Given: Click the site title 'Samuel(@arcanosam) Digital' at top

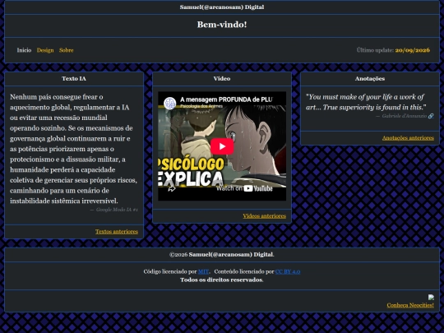Looking at the screenshot, I should (x=222, y=7).
